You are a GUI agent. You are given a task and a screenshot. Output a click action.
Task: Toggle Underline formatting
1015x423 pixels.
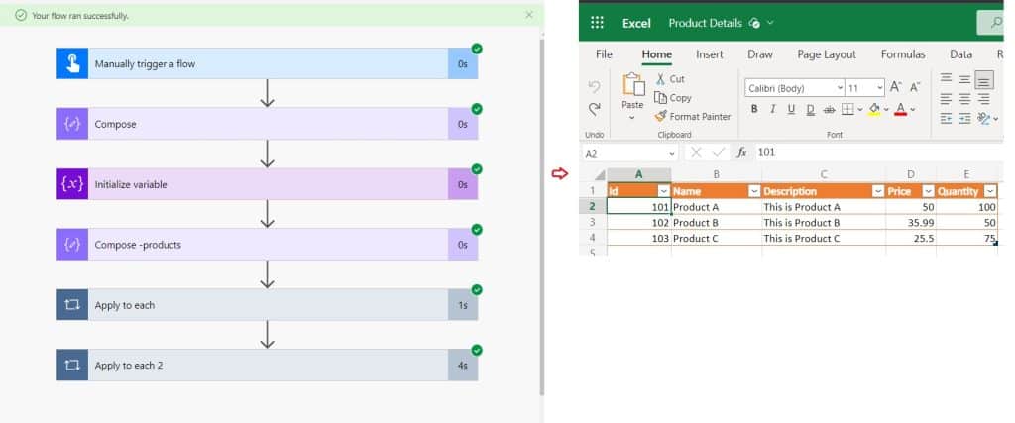click(x=791, y=109)
